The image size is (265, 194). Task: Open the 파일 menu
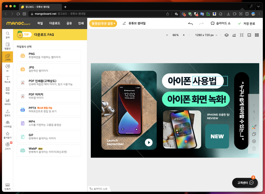(x=40, y=23)
